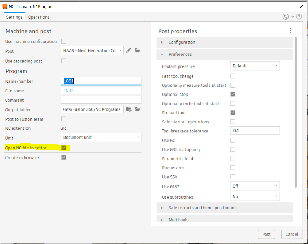This screenshot has width=308, height=244.
Task: Edit the Tool breakage tolerance value
Action: point(255,131)
